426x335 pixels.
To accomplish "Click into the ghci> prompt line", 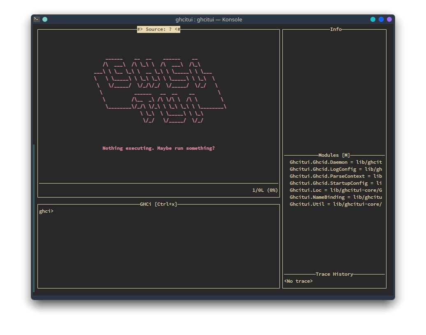I will 47,211.
